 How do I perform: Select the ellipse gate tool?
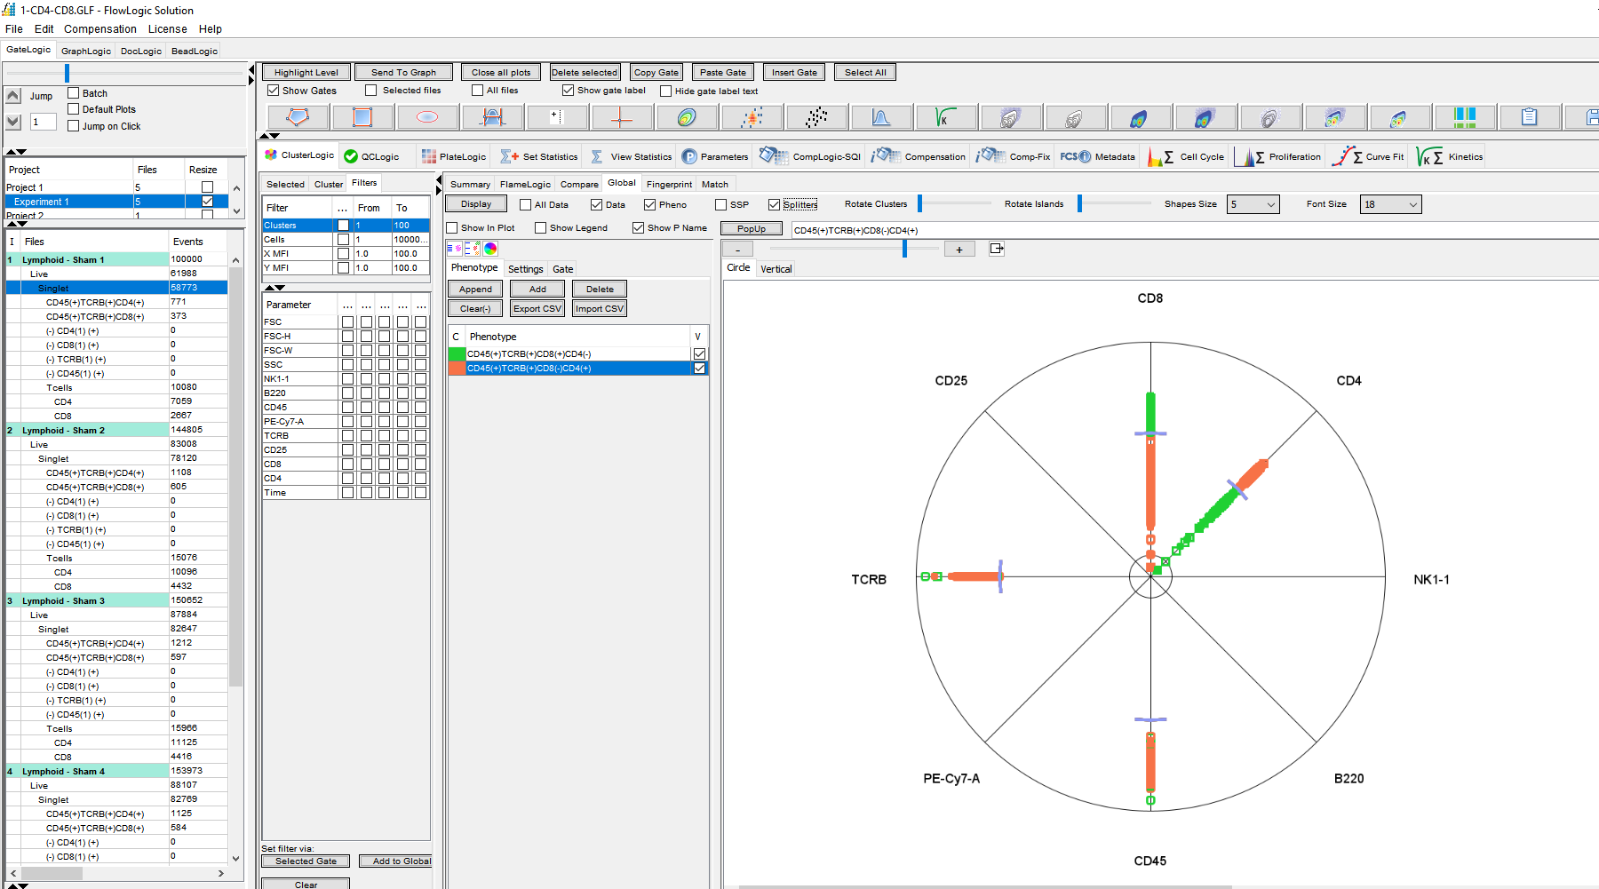427,117
